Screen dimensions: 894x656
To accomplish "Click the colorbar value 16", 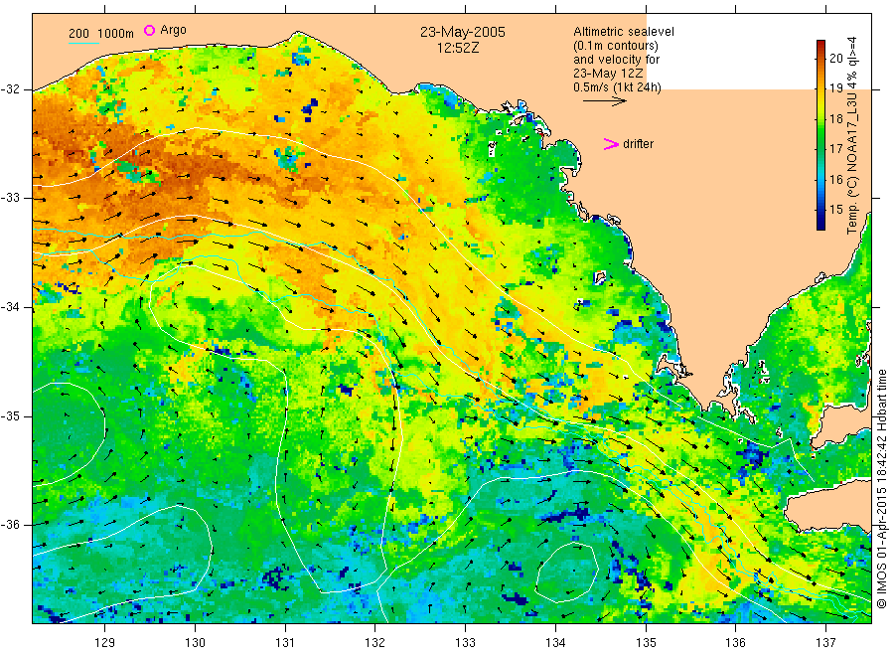I will pos(835,179).
